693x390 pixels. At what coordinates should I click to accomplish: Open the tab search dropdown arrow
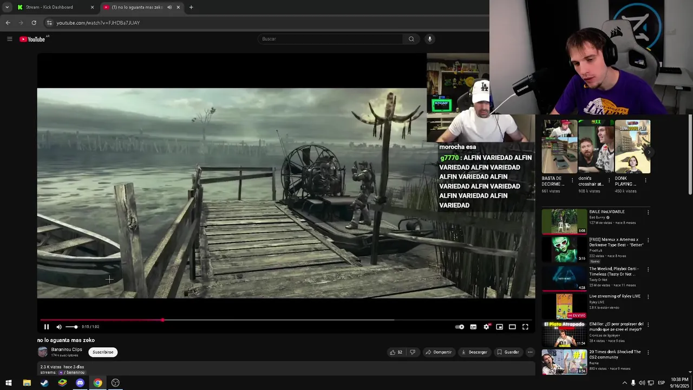pos(7,7)
